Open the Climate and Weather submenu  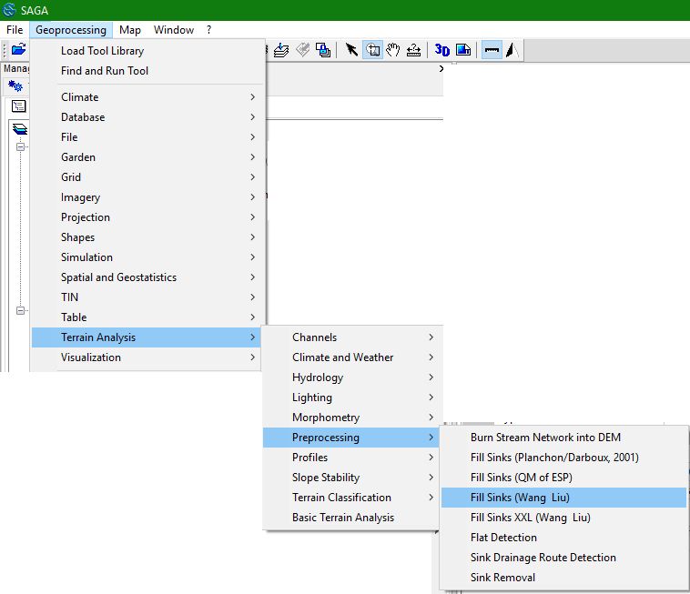pyautogui.click(x=352, y=357)
